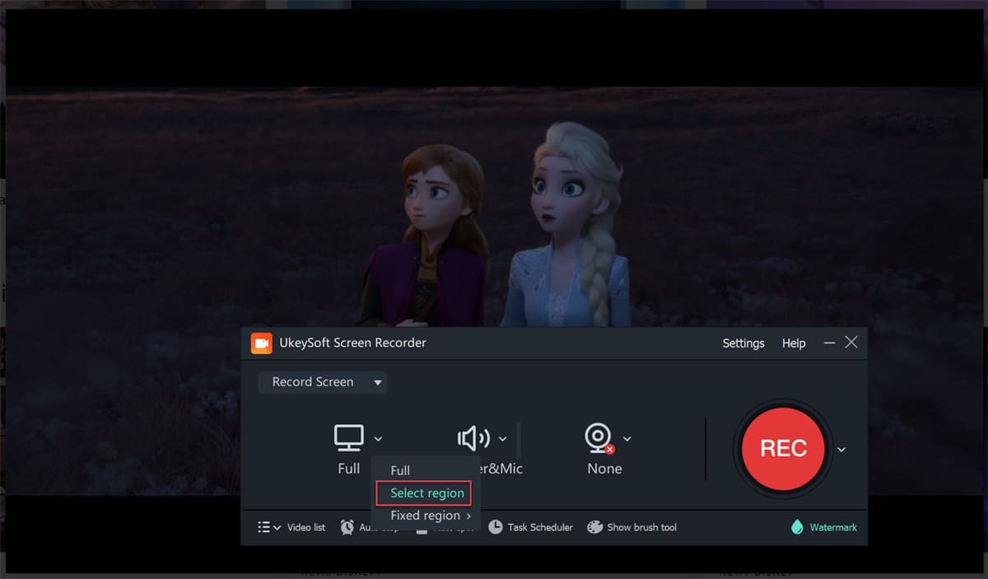988x579 pixels.
Task: Expand the screen area chevron
Action: [x=378, y=439]
